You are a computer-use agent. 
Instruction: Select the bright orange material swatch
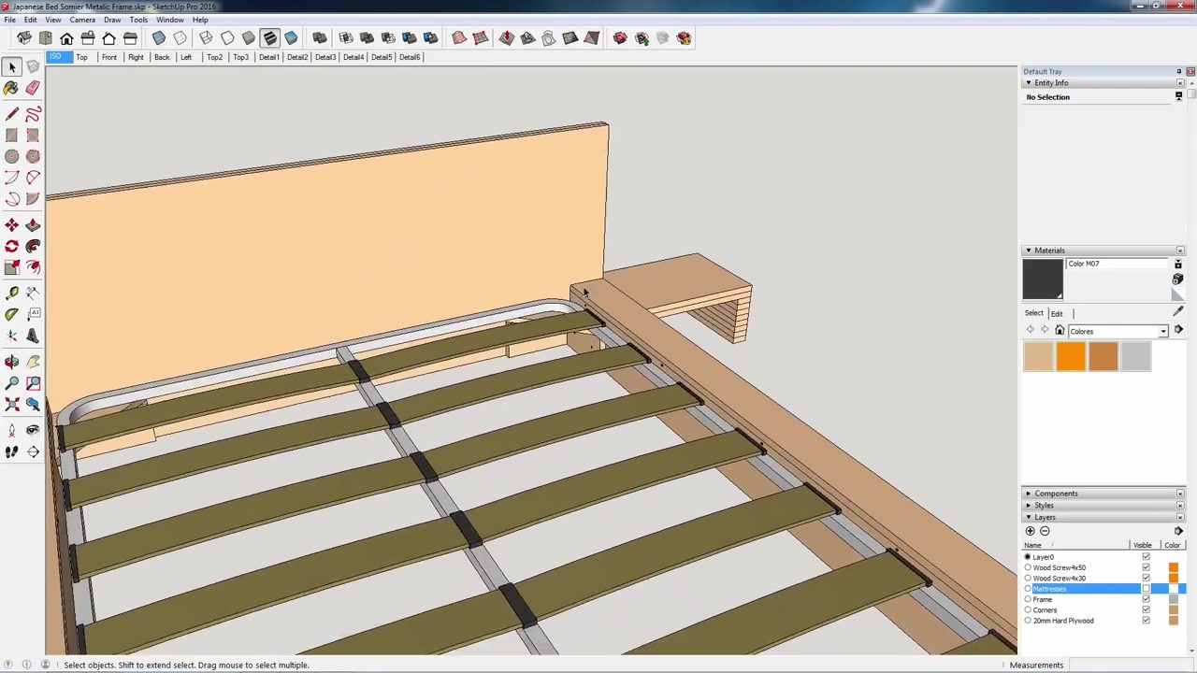[x=1071, y=357]
